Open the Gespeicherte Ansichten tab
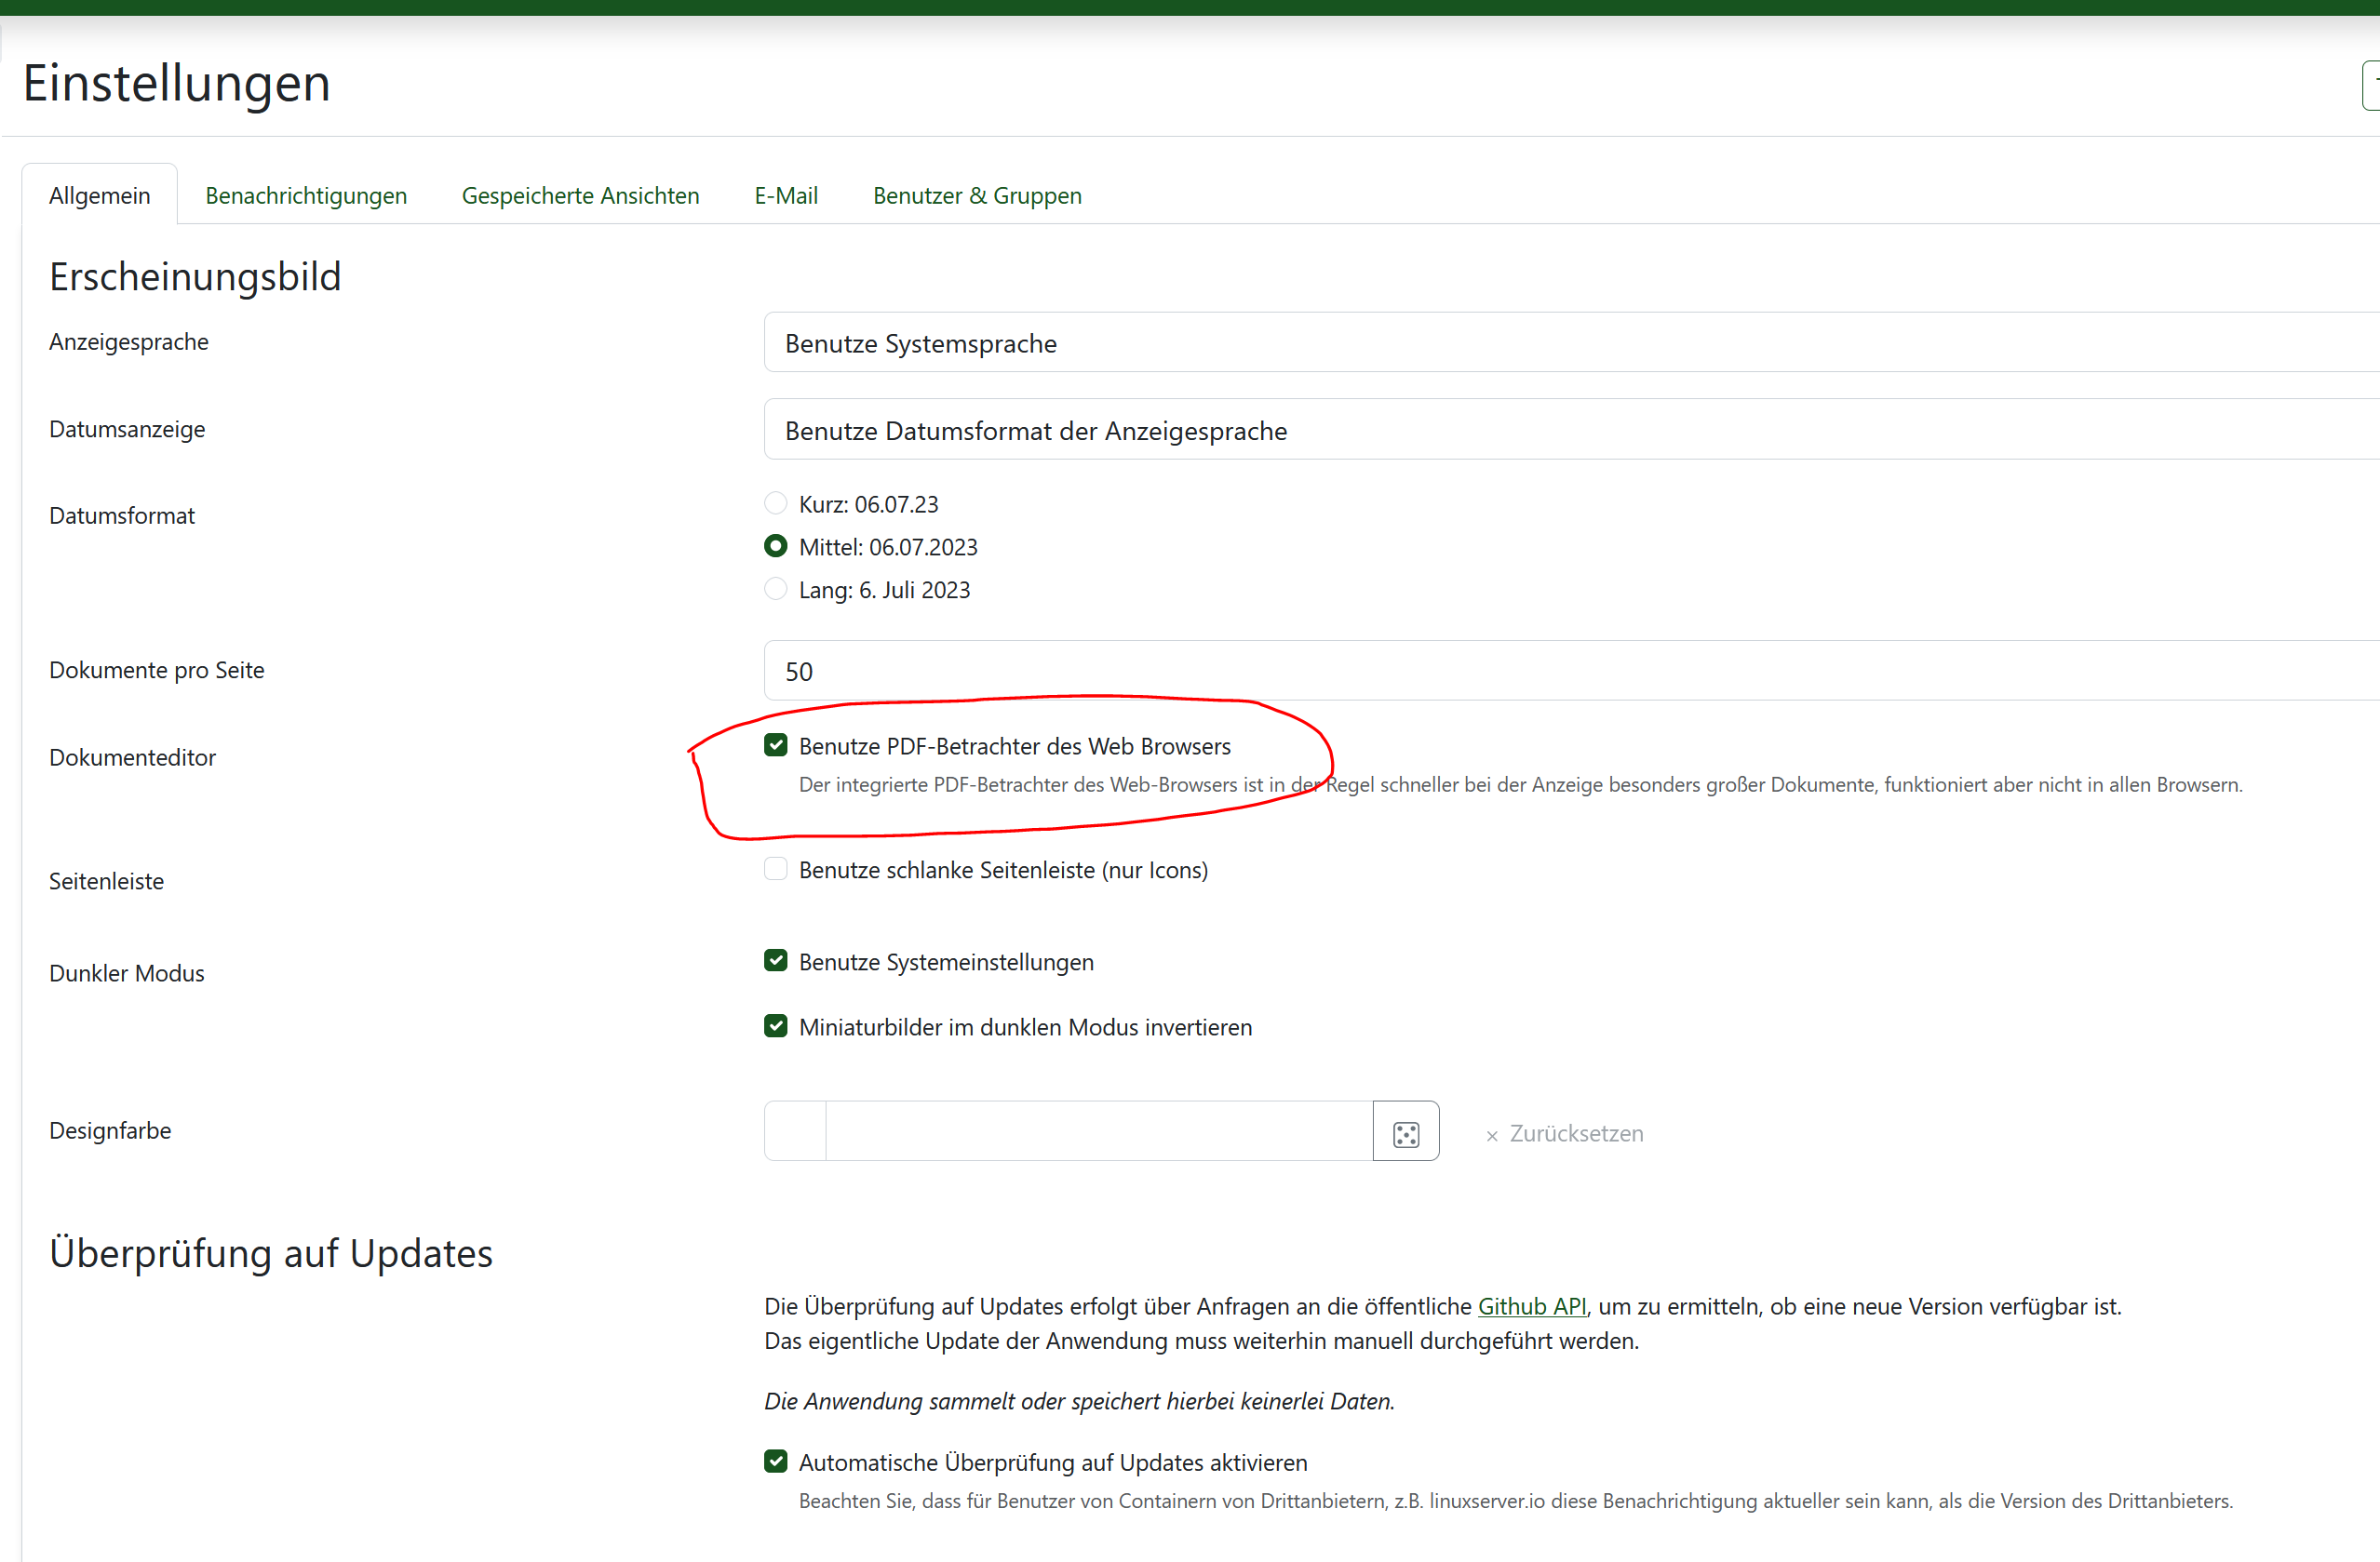2380x1562 pixels. coord(580,194)
